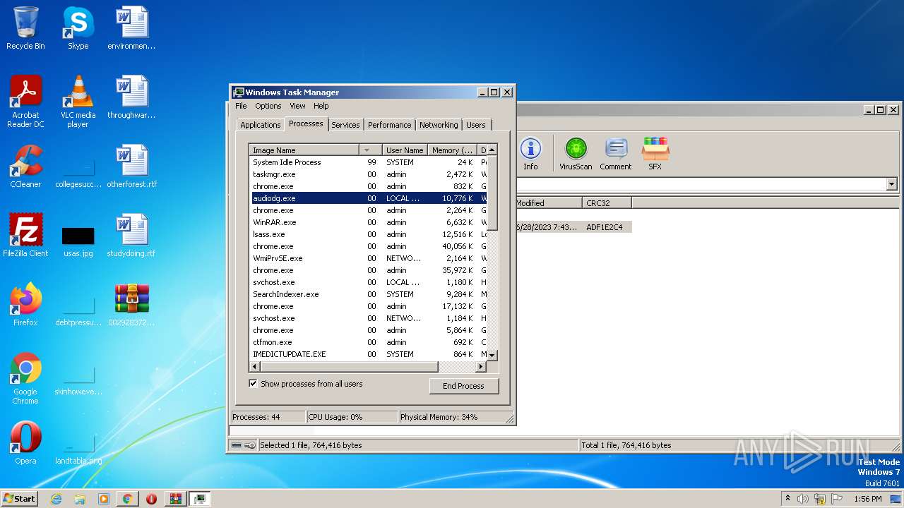Click the volume icon in system tray
This screenshot has width=904, height=508.
802,499
